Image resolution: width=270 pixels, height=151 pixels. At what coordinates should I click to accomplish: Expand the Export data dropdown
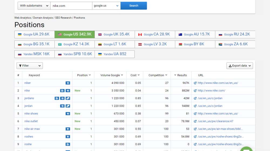pos(239,66)
